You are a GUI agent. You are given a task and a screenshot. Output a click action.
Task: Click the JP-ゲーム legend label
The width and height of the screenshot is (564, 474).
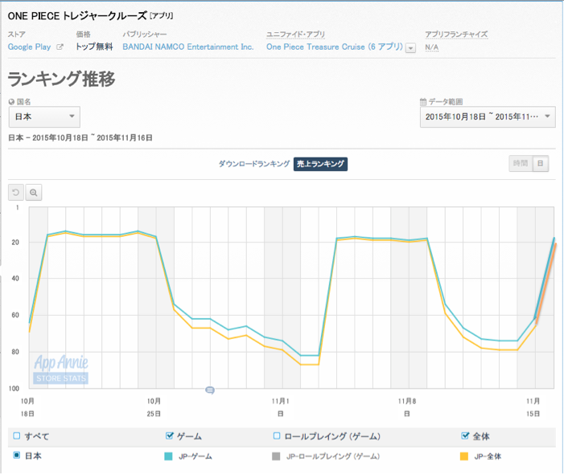[x=196, y=456]
